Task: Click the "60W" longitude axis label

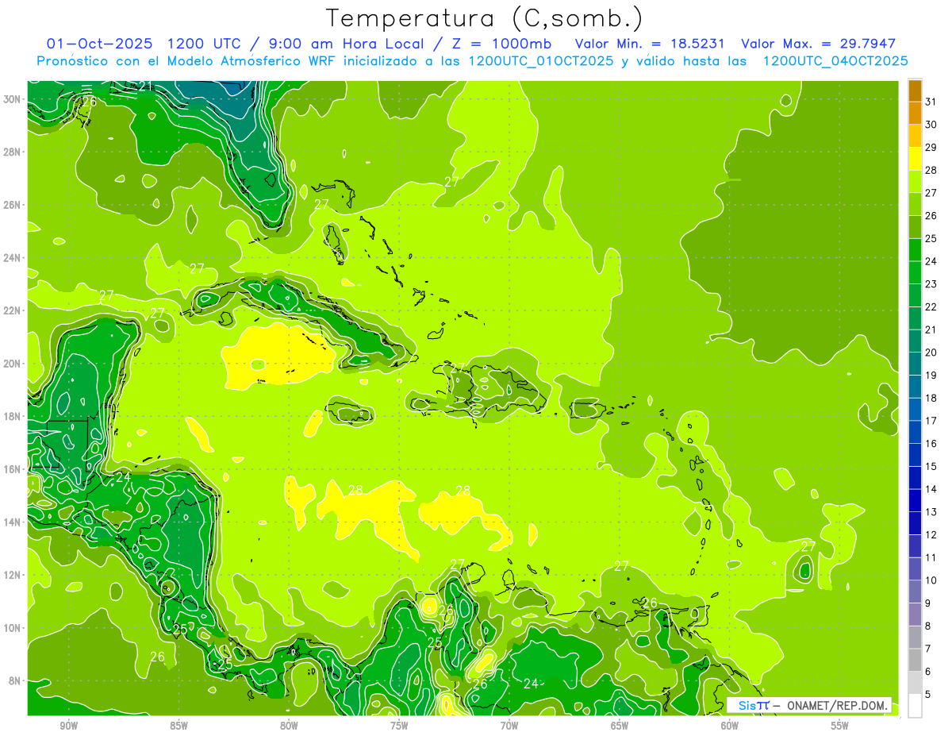Action: coord(729,726)
